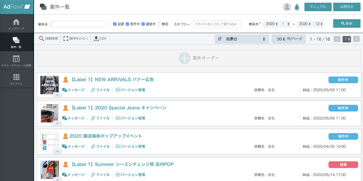Image resolution: width=363 pixels, height=181 pixels.
Task: Open ファイル for NEW ARRIVALS row
Action: [100, 90]
